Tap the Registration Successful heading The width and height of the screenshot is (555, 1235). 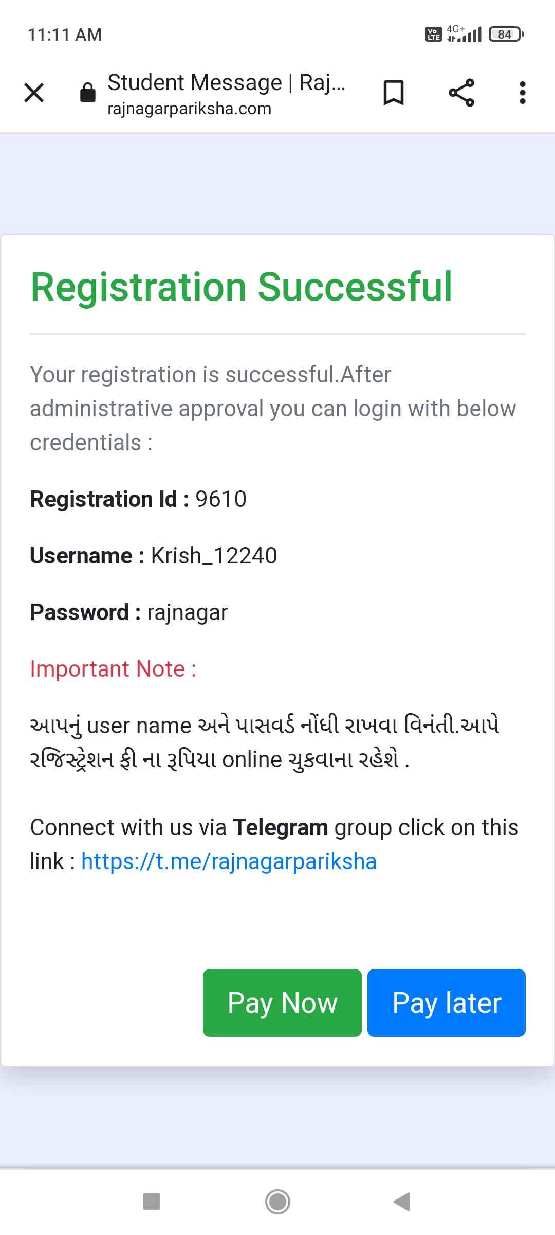tap(242, 287)
